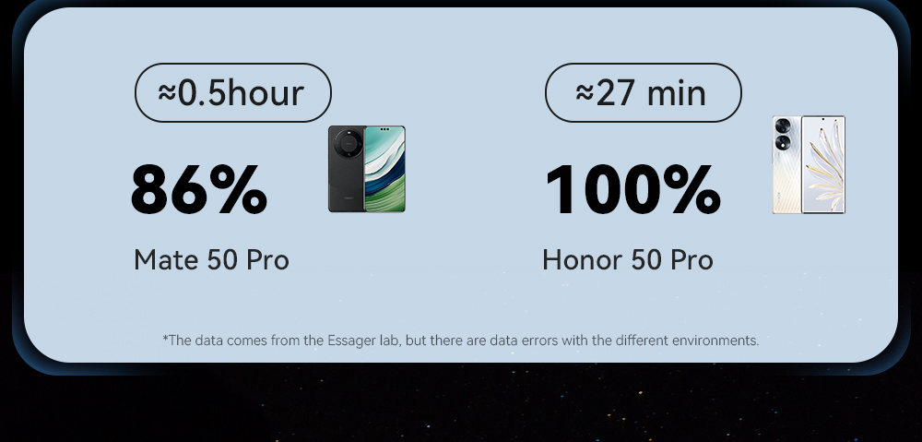Click the Honor 50 Pro feather wallpaper screen
Viewport: 922px width, 442px height.
tap(823, 164)
